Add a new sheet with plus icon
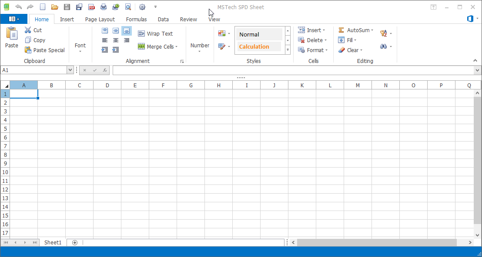This screenshot has height=257, width=482. (75, 243)
